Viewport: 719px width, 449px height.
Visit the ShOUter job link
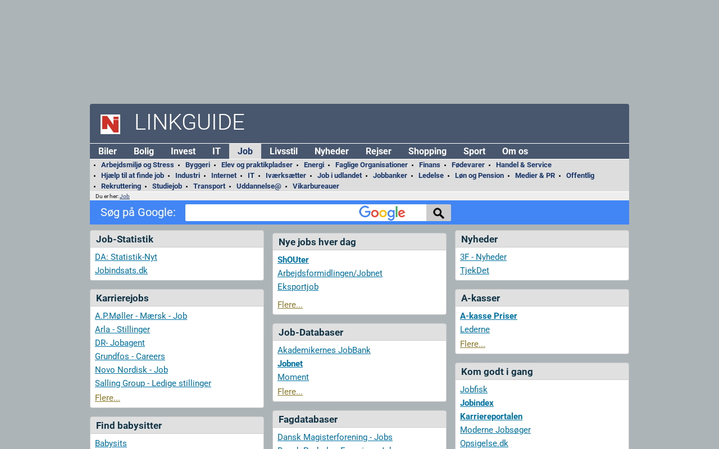click(x=293, y=260)
